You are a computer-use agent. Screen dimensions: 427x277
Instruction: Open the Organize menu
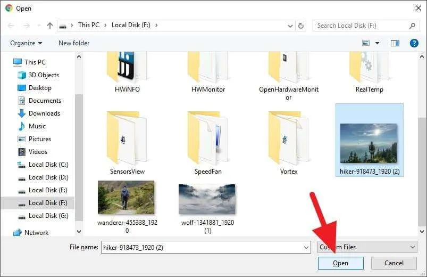tap(26, 43)
